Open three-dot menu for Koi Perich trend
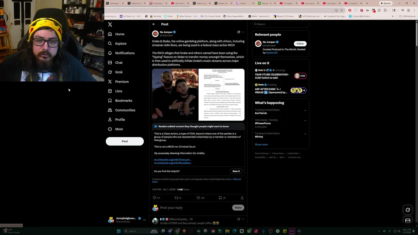 tap(305, 110)
